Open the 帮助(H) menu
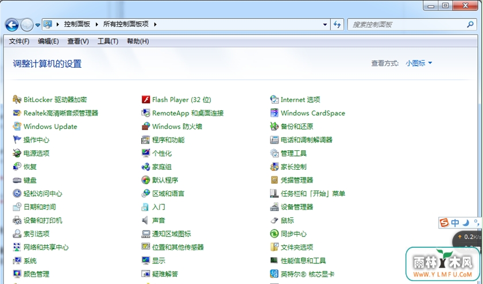This screenshot has width=483, height=284. (x=138, y=41)
